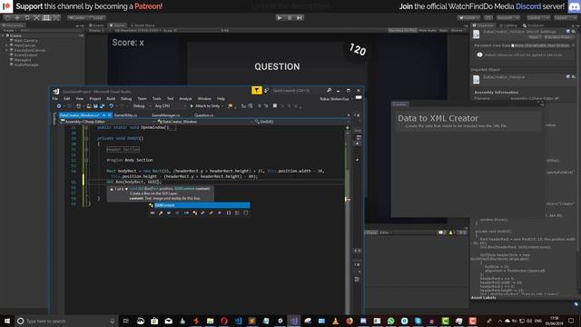Open the Gizmos dropdown in Game view
Image resolution: width=581 pixels, height=327 pixels.
[458, 30]
